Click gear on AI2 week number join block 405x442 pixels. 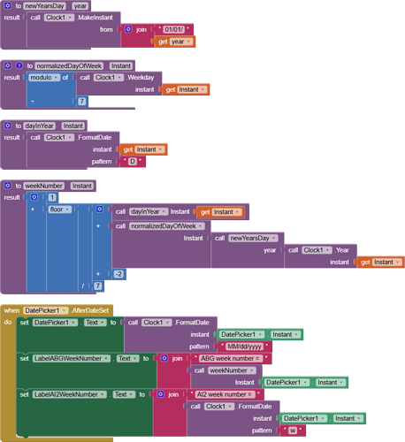tap(161, 394)
